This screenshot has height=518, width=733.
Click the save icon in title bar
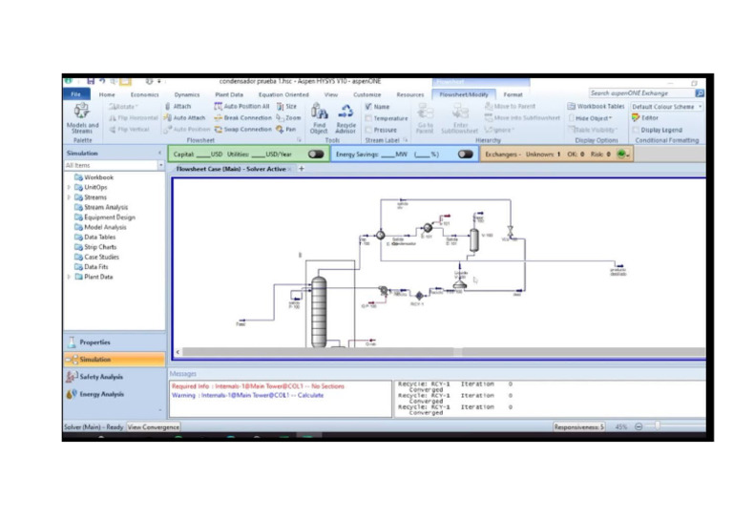(91, 81)
